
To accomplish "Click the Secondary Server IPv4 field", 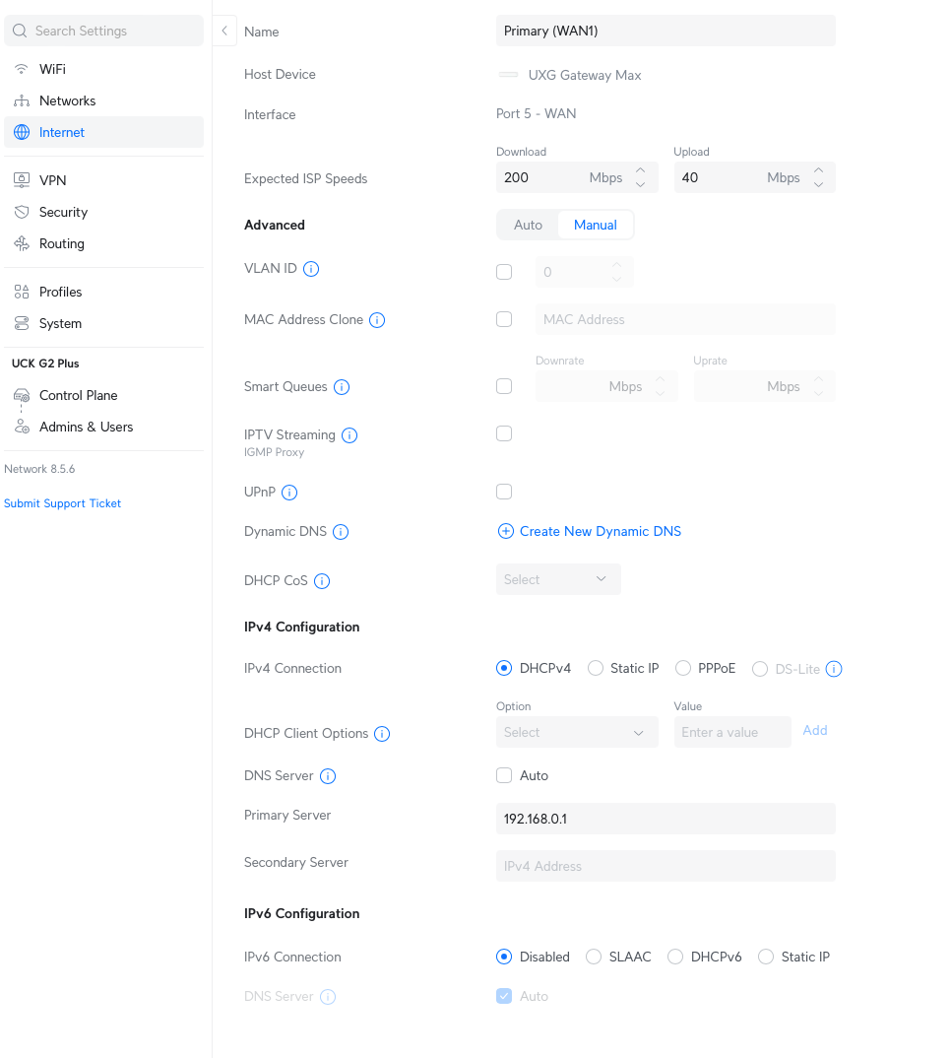I will tap(666, 866).
